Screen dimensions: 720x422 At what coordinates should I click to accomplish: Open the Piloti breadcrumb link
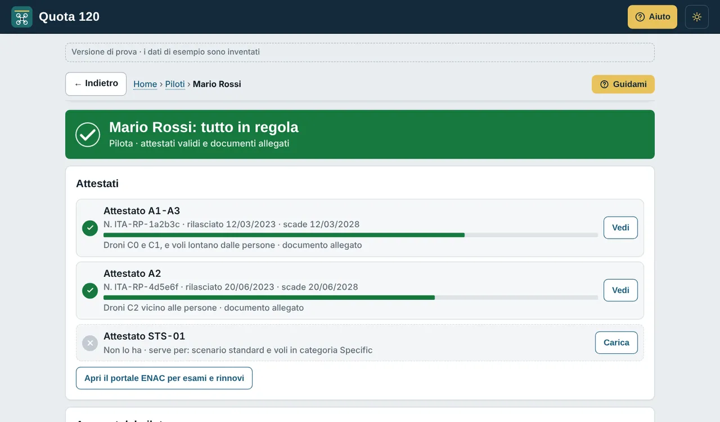(175, 84)
